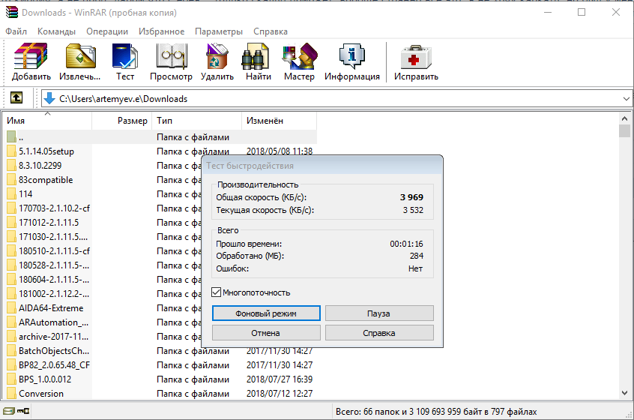
Task: Go up one folder level icon
Action: (x=16, y=97)
